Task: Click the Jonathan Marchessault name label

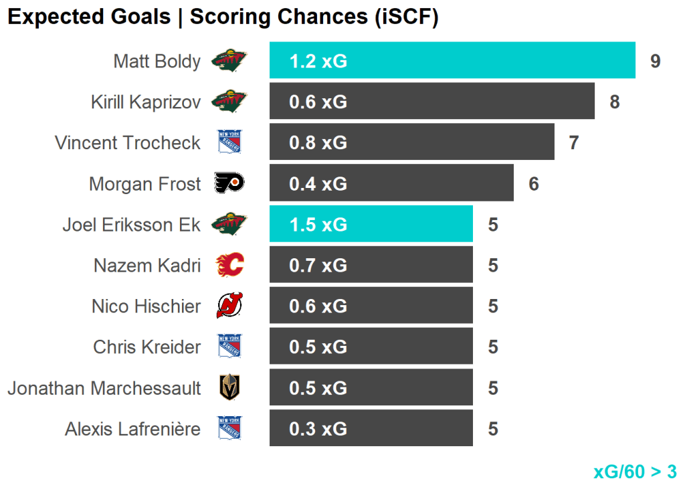Action: pyautogui.click(x=104, y=388)
